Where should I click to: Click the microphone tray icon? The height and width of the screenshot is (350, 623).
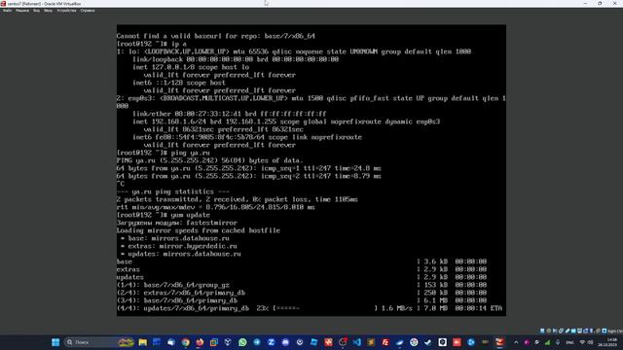tap(558, 342)
